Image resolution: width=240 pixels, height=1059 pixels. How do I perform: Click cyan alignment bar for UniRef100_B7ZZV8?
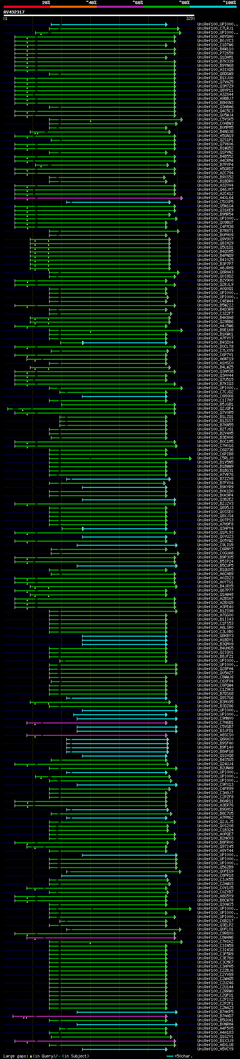pos(118,479)
